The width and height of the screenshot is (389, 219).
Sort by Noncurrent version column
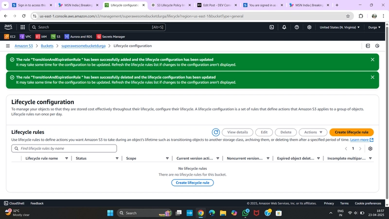[x=268, y=159]
